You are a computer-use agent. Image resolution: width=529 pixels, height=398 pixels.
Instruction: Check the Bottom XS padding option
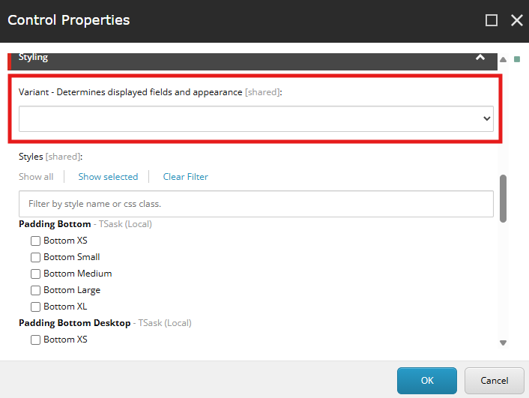tap(35, 241)
